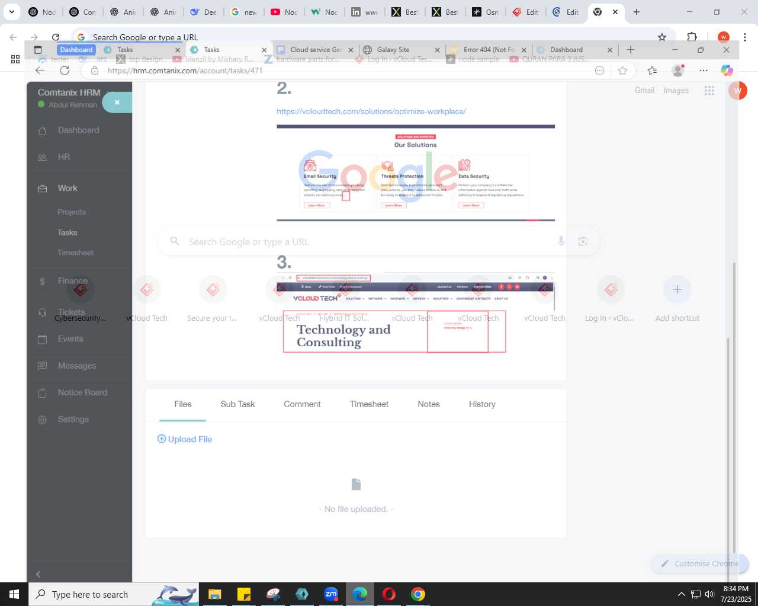Open the Edge favorites list
This screenshot has height=606, width=758.
(x=652, y=70)
